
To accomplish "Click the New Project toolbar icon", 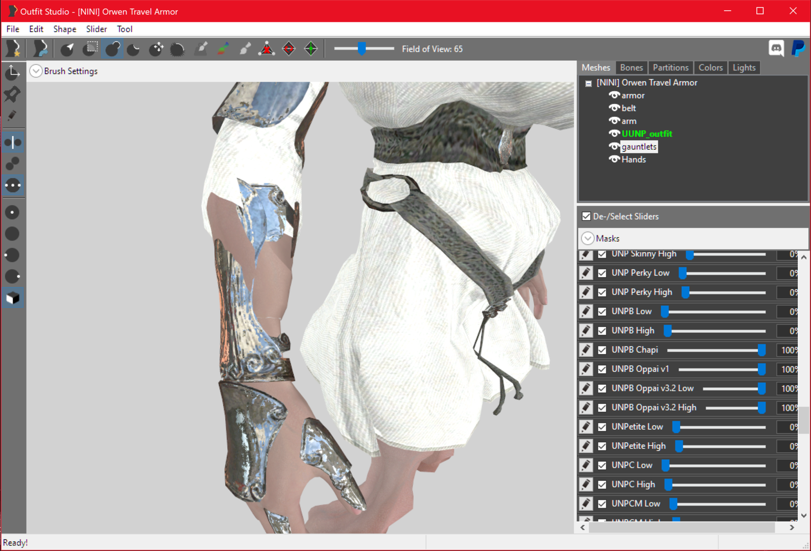I will pyautogui.click(x=13, y=49).
